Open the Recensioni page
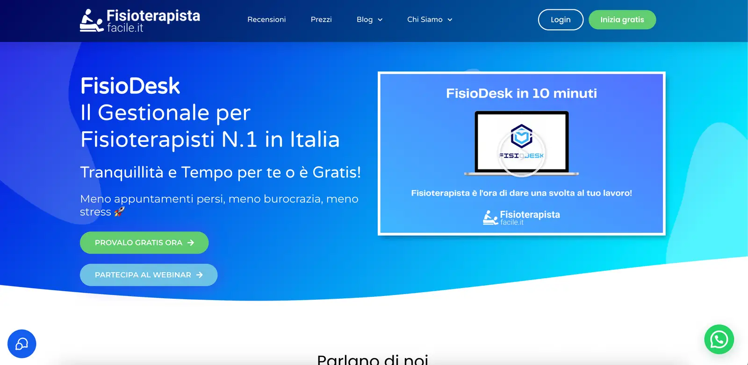 click(266, 20)
